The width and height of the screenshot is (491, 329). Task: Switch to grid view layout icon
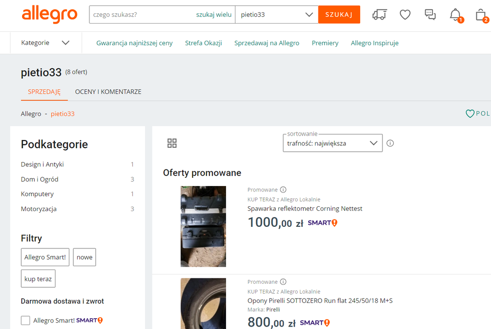(x=172, y=143)
